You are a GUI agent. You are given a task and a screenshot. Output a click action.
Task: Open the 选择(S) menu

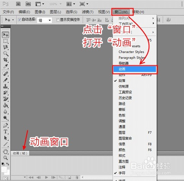pyautogui.click(x=72, y=12)
